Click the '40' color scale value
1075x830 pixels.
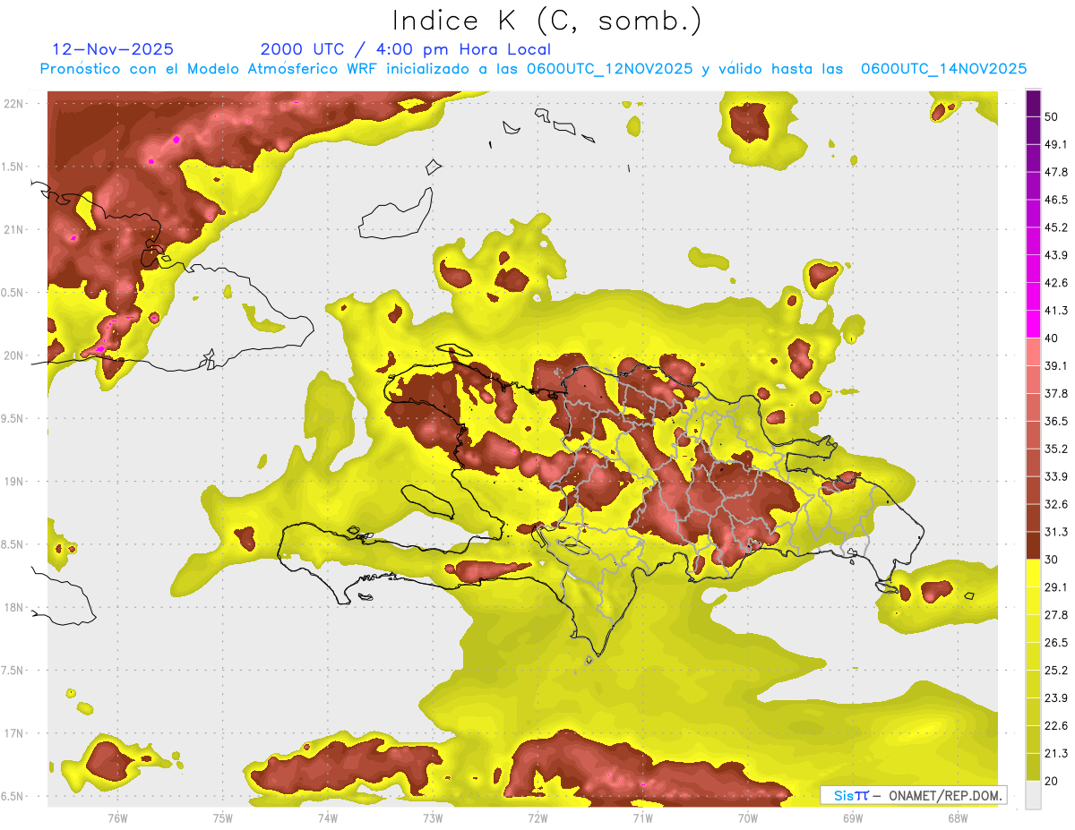tap(1053, 338)
